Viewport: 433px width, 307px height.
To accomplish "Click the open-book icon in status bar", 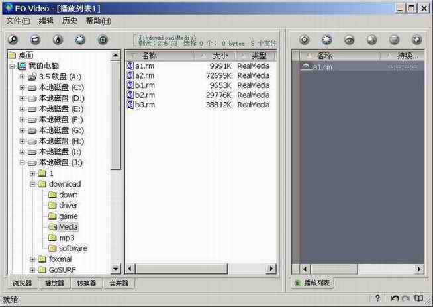I will tap(418, 298).
